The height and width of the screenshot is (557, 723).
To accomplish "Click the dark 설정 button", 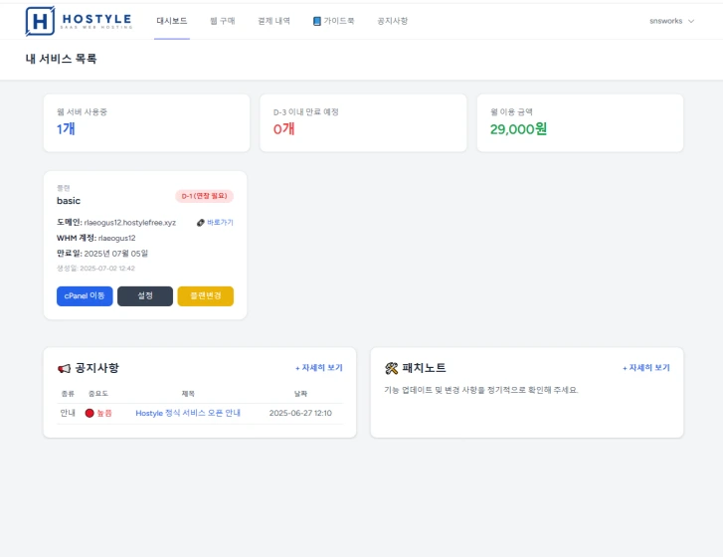I will click(x=145, y=296).
